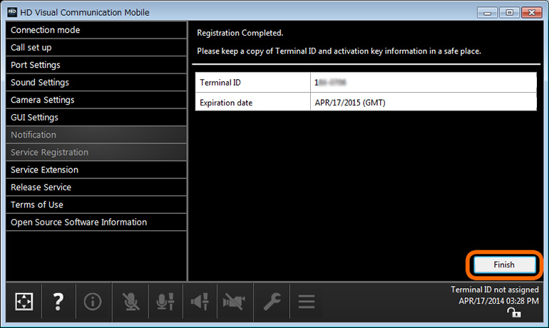Image resolution: width=549 pixels, height=328 pixels.
Task: Minimize the HD Visual Communication window
Action: (487, 13)
